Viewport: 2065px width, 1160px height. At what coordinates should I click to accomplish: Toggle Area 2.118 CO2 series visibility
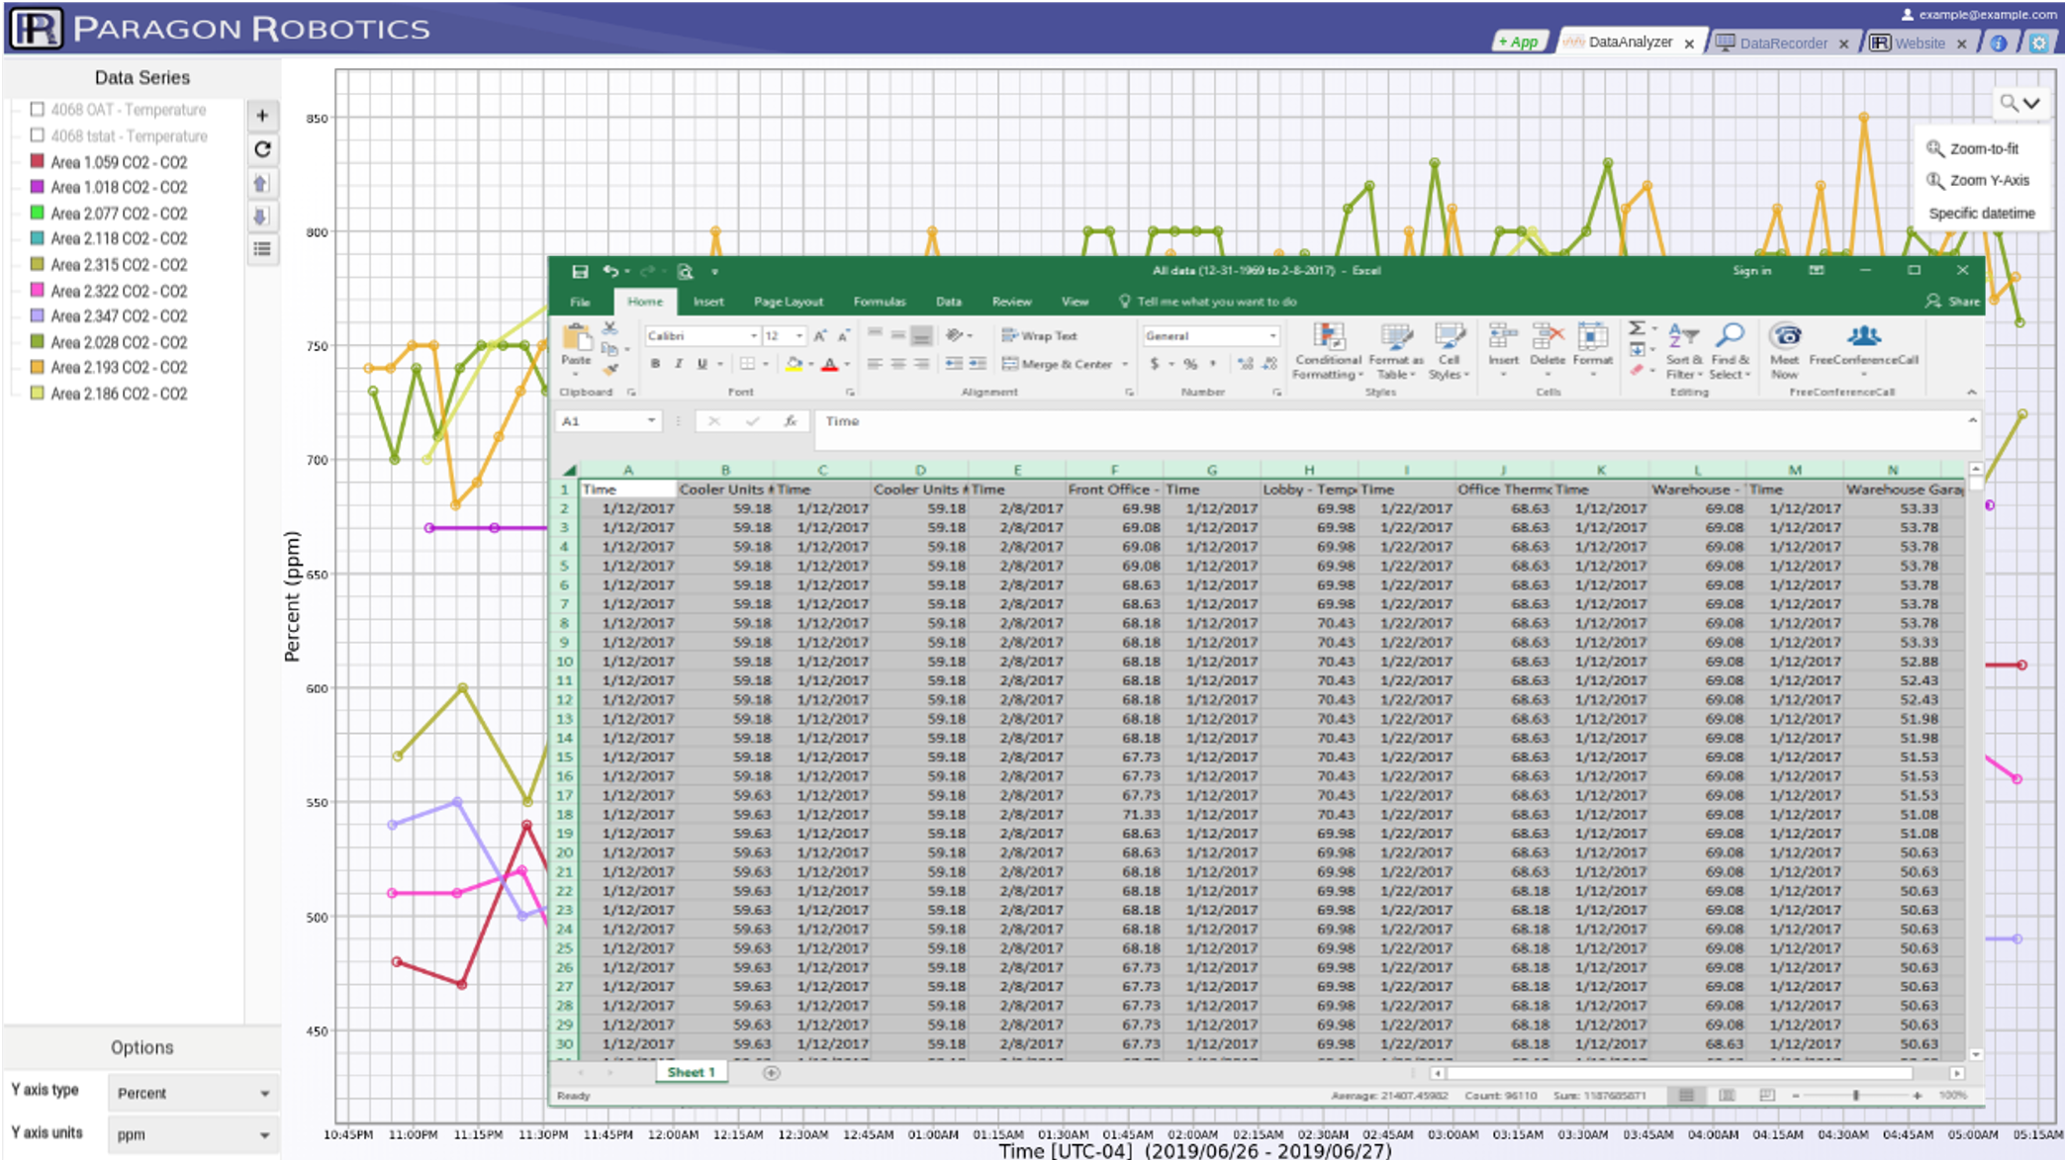pos(38,238)
